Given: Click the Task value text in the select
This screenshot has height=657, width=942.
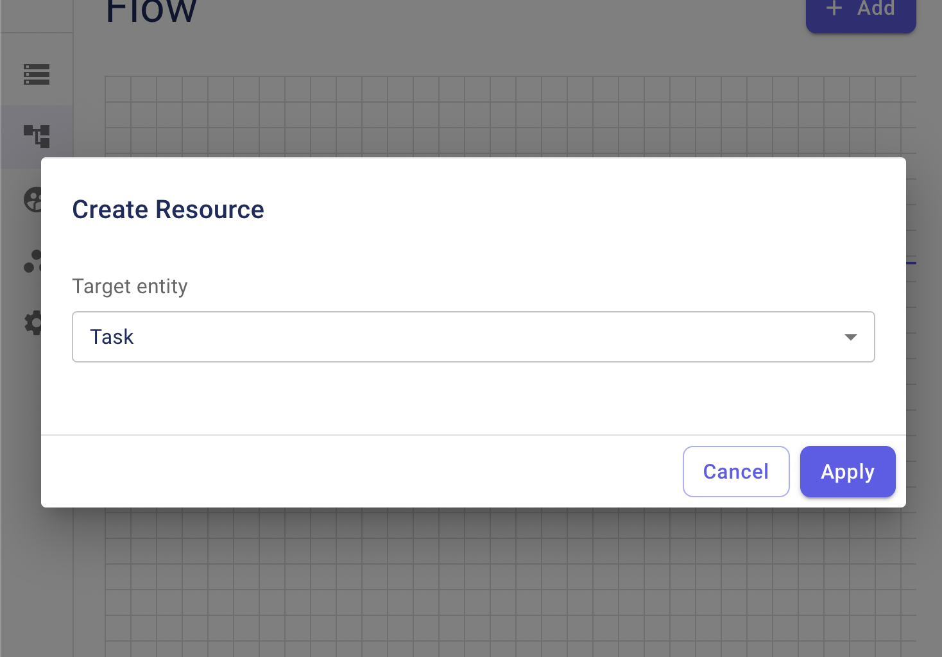Looking at the screenshot, I should pos(112,337).
